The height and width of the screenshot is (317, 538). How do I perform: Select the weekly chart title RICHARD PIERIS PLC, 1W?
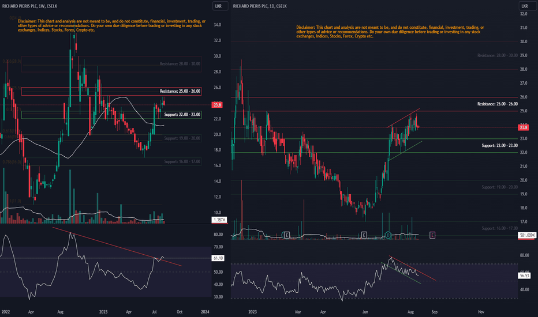click(x=29, y=6)
